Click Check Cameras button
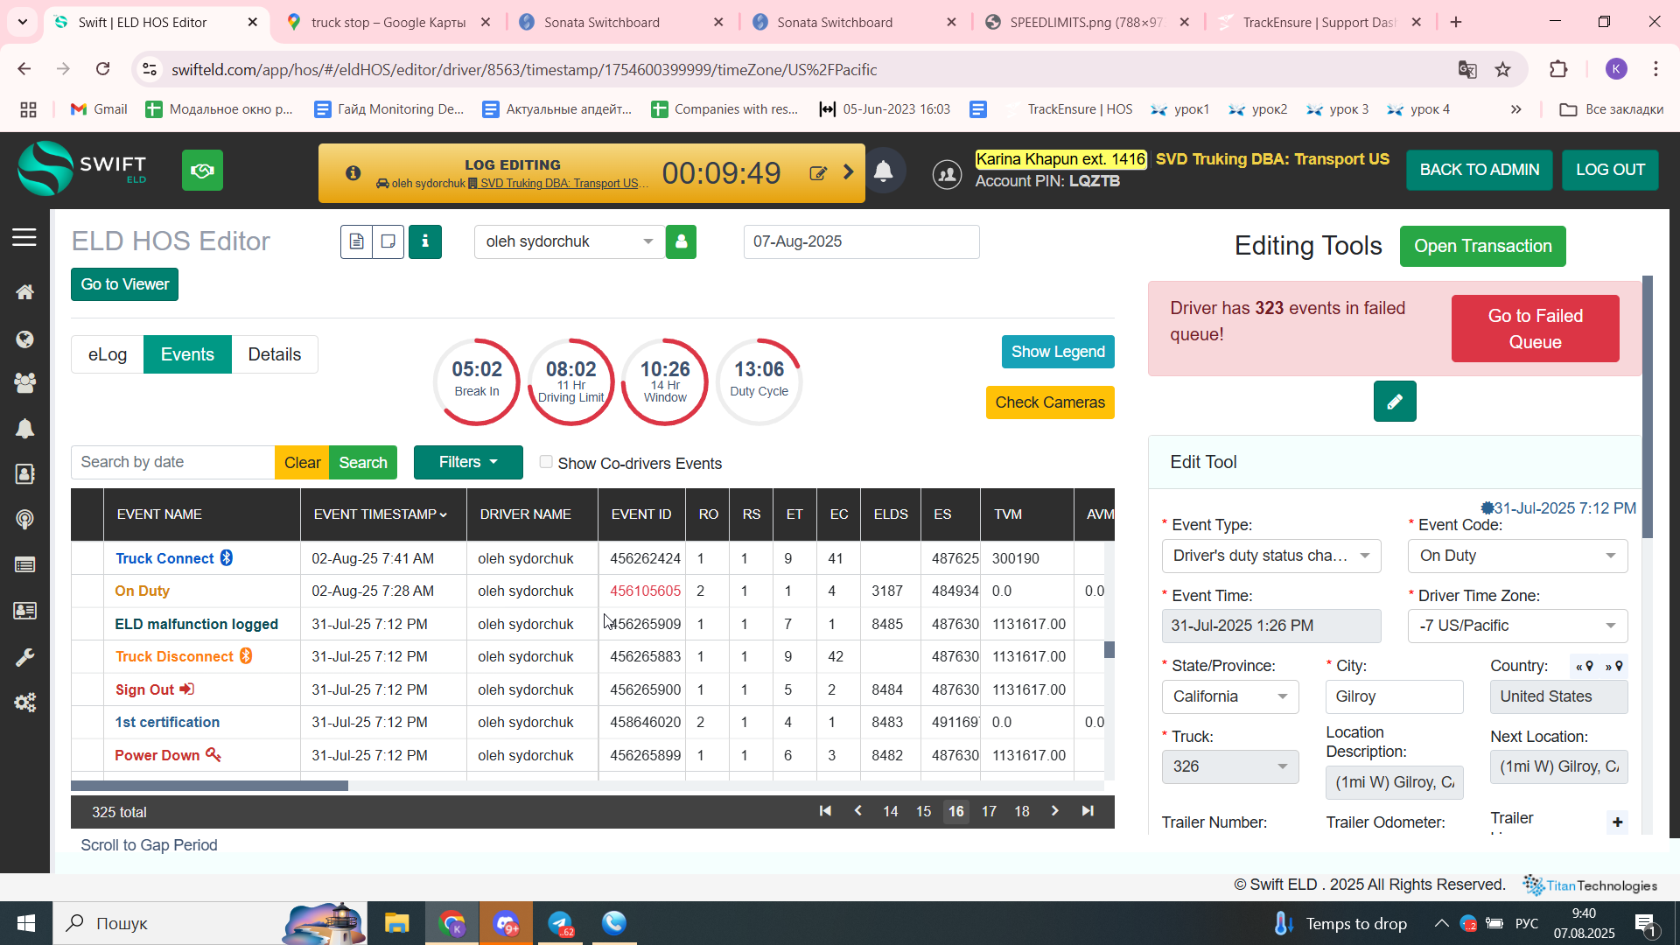This screenshot has width=1680, height=945. (x=1050, y=402)
